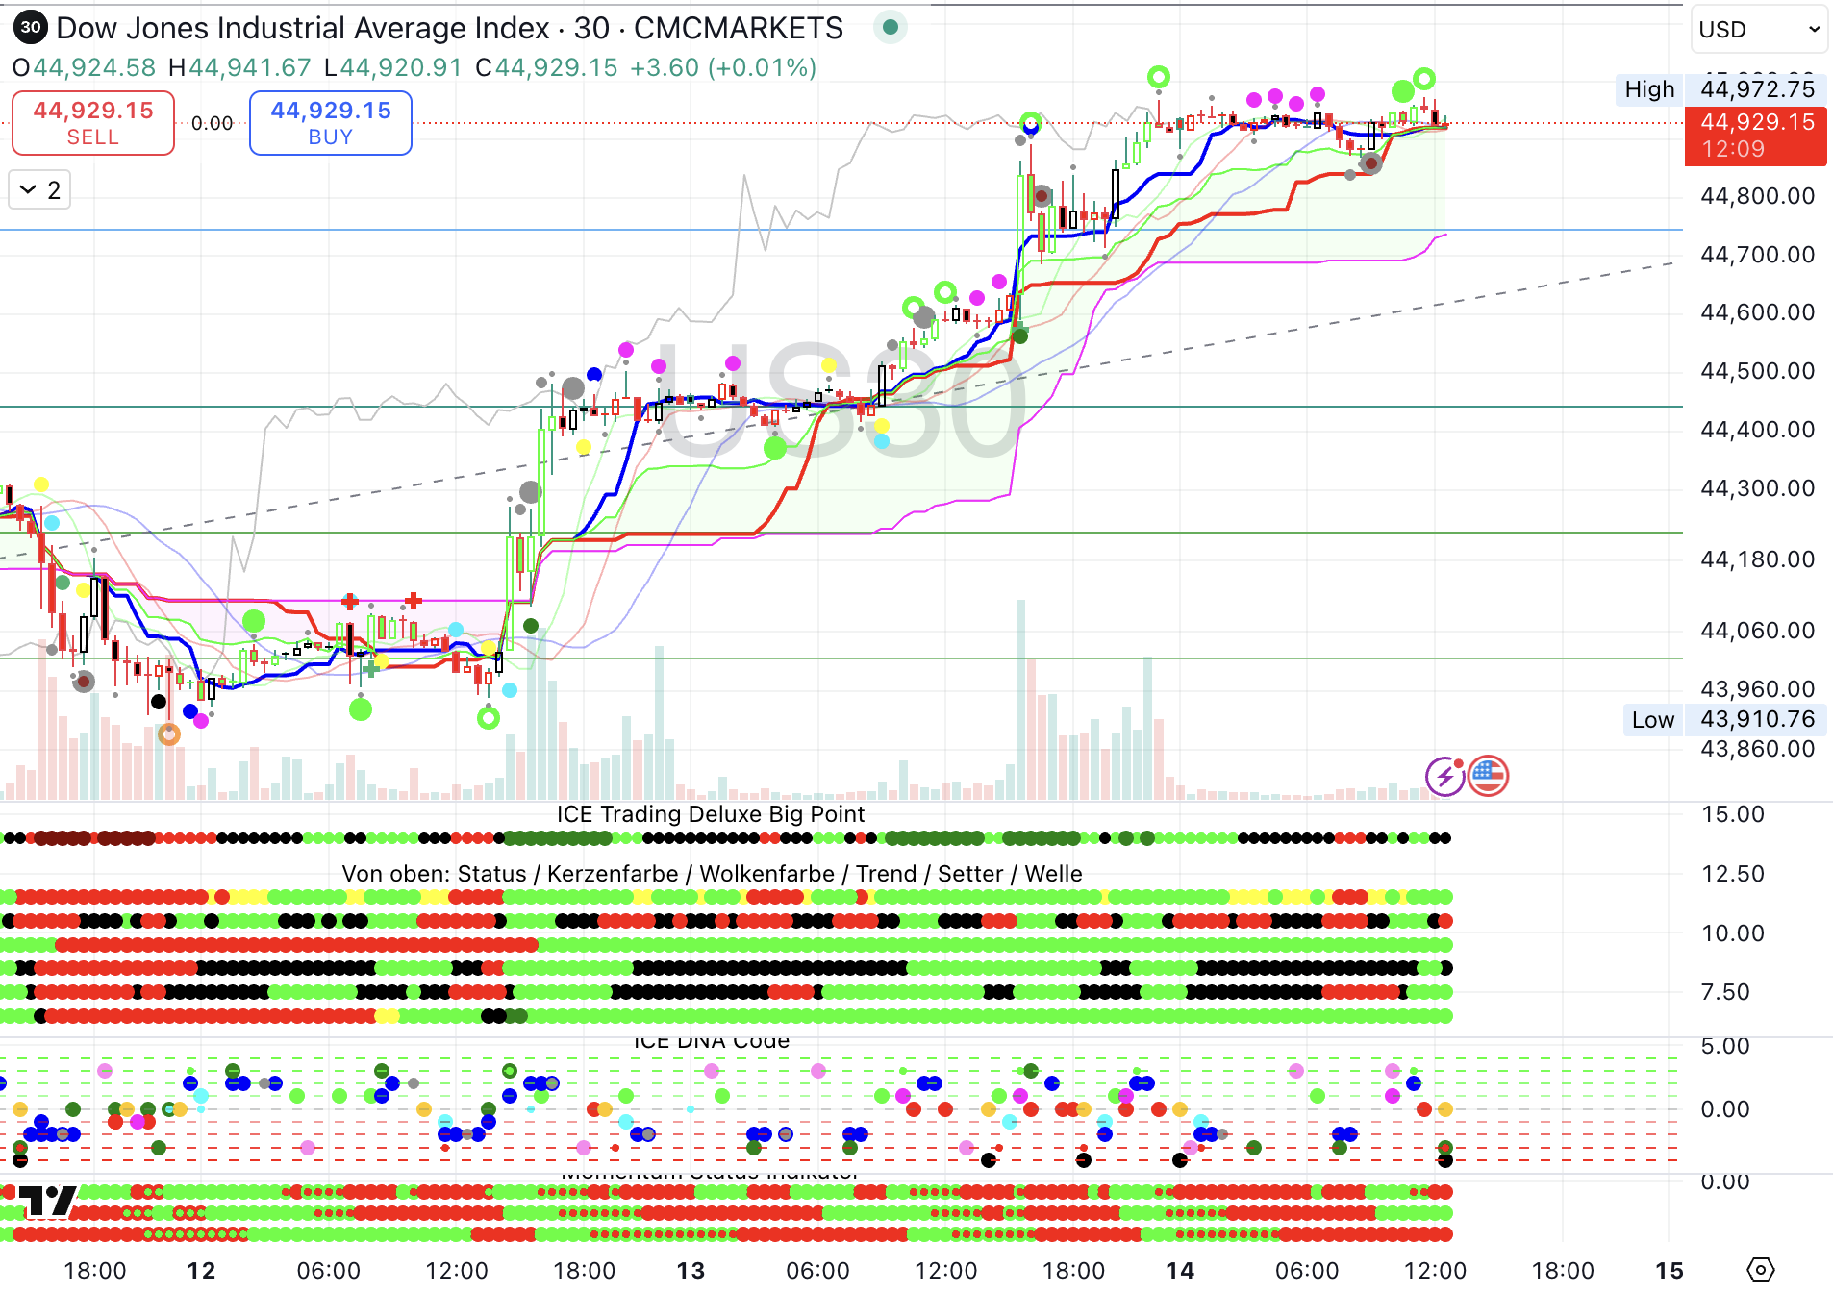Click the red cross marker above candles

point(414,601)
